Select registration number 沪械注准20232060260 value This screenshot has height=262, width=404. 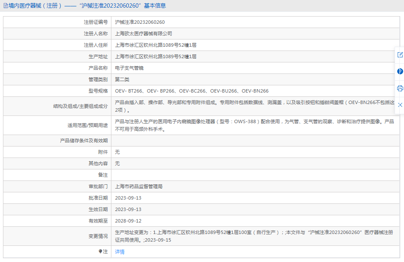pyautogui.click(x=139, y=22)
